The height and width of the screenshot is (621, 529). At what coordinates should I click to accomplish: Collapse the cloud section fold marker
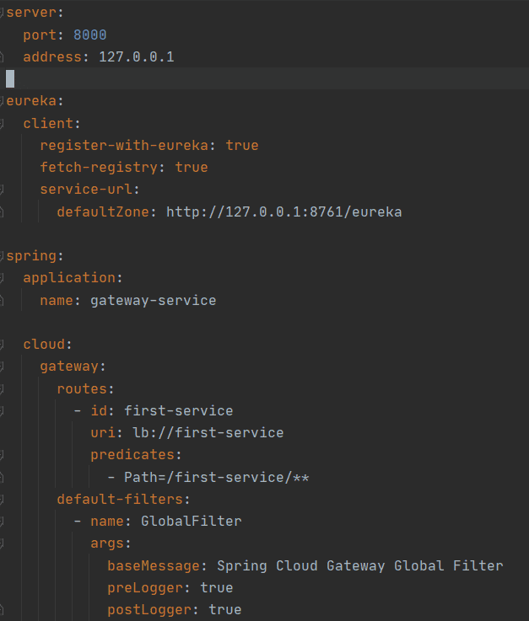(x=2, y=345)
